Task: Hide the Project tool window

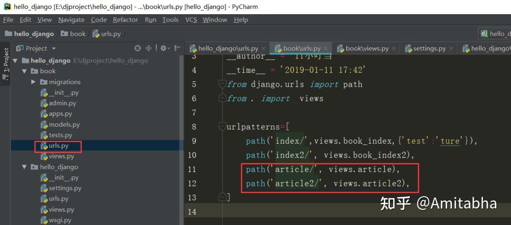Action: (x=177, y=49)
